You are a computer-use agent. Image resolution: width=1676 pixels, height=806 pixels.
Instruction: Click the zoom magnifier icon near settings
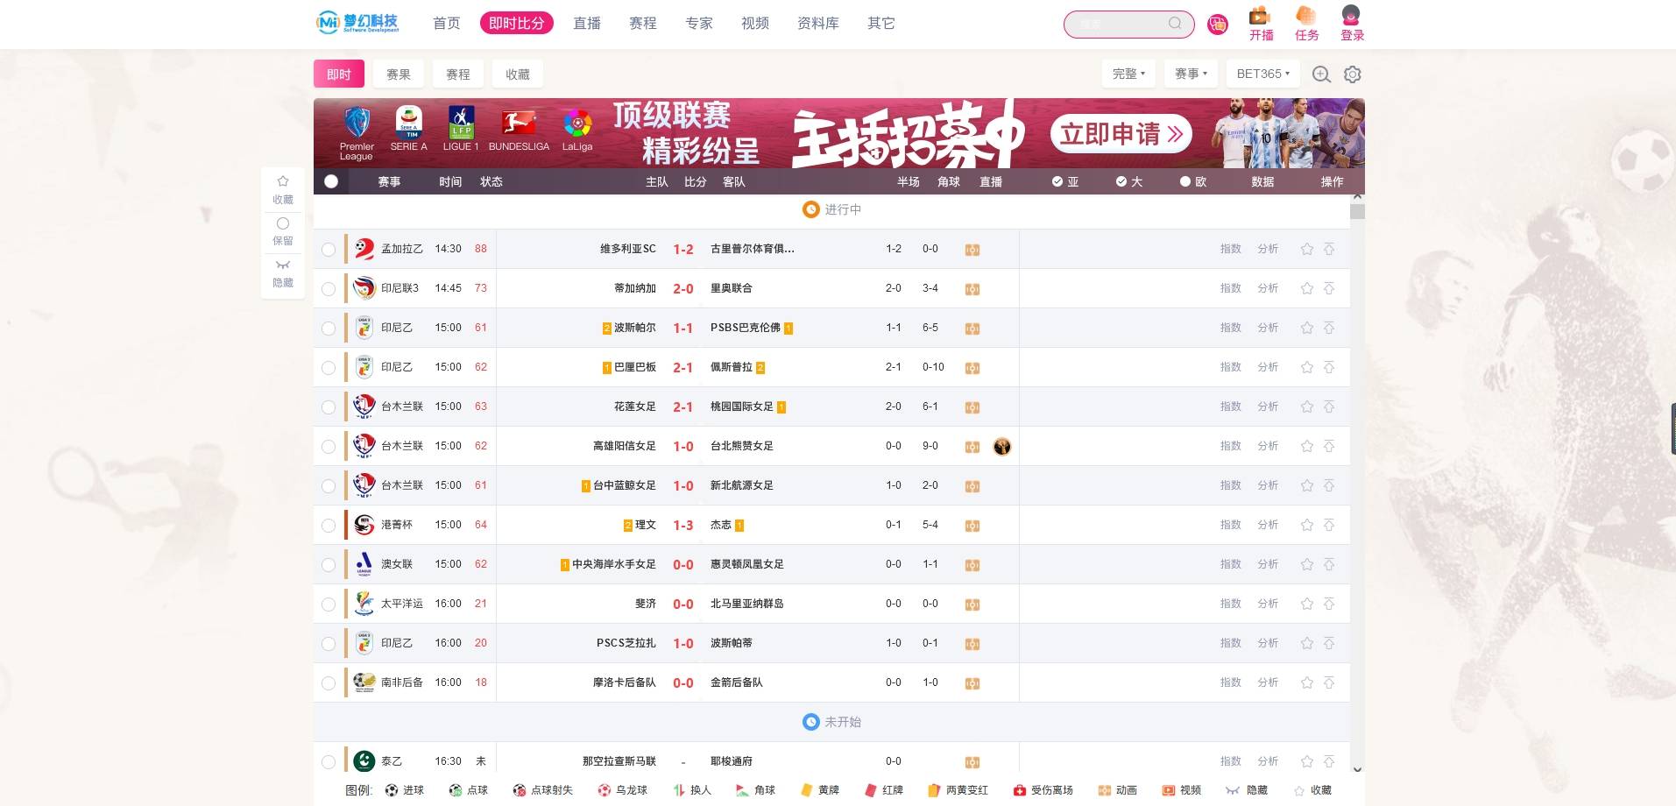coord(1321,74)
